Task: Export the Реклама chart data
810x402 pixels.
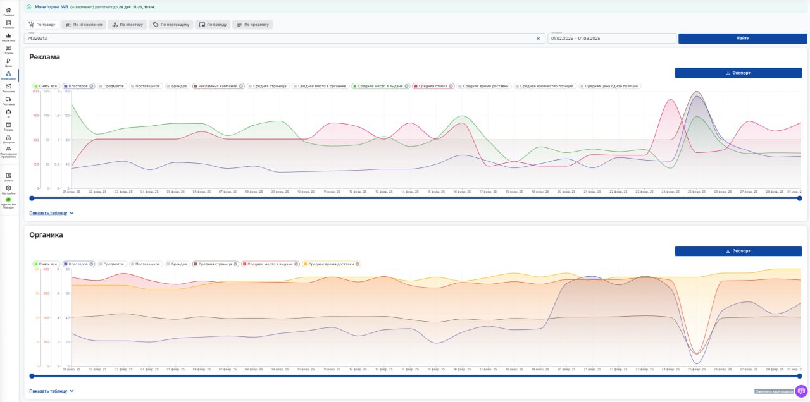Action: tap(738, 73)
